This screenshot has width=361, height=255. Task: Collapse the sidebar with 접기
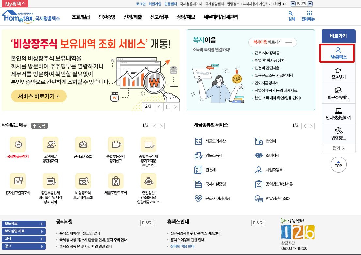338,148
